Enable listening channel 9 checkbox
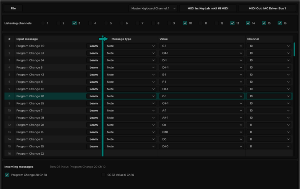This screenshot has width=300, height=189. [x=169, y=23]
